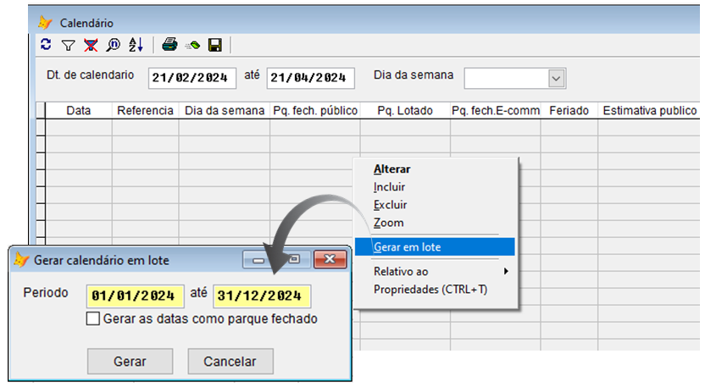705x387 pixels.
Task: Click the start date field 21/02/2024
Action: pos(192,78)
